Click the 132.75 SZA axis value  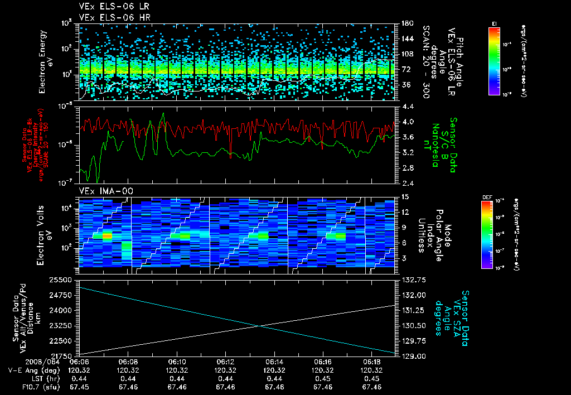point(414,280)
